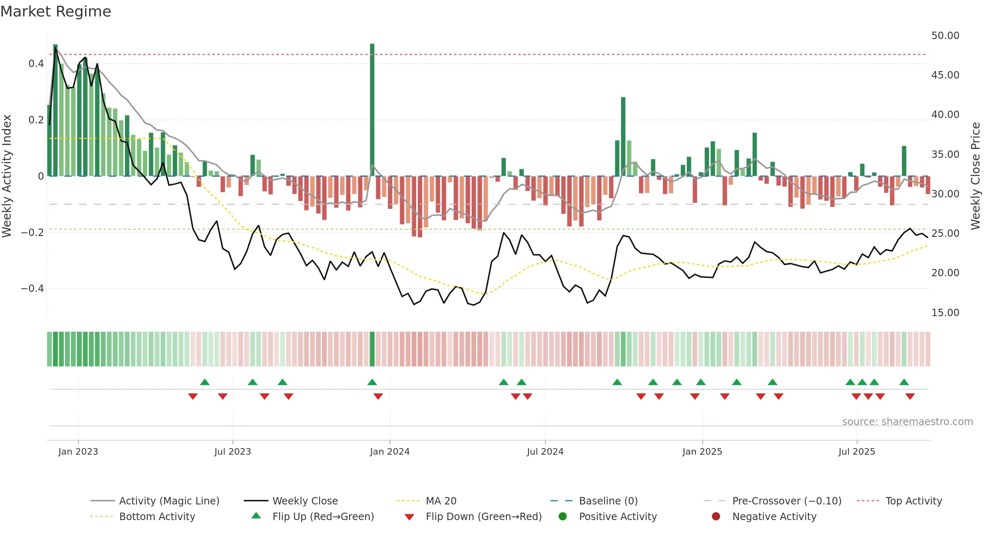987x555 pixels.
Task: Toggle the Activity (Magic Line) legend entry
Action: tap(155, 501)
